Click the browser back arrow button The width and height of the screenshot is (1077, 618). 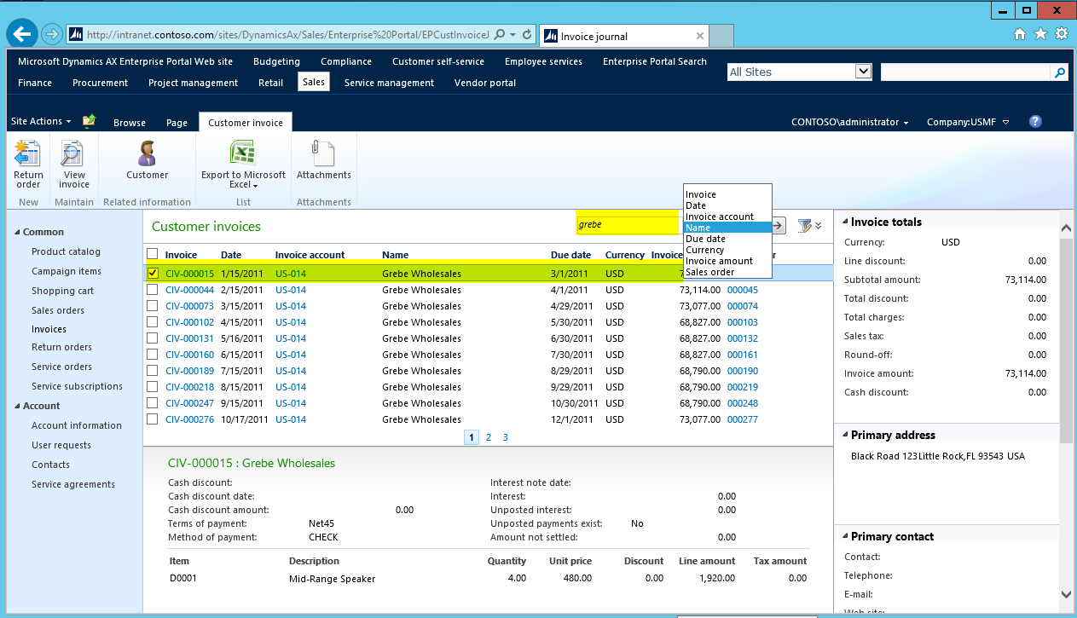coord(22,34)
